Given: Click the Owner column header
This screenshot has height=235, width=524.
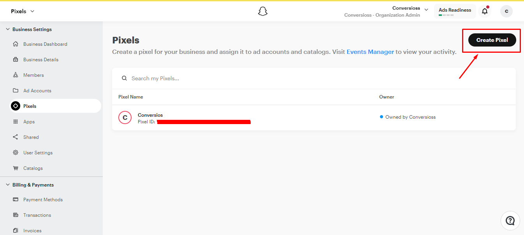Looking at the screenshot, I should (387, 97).
